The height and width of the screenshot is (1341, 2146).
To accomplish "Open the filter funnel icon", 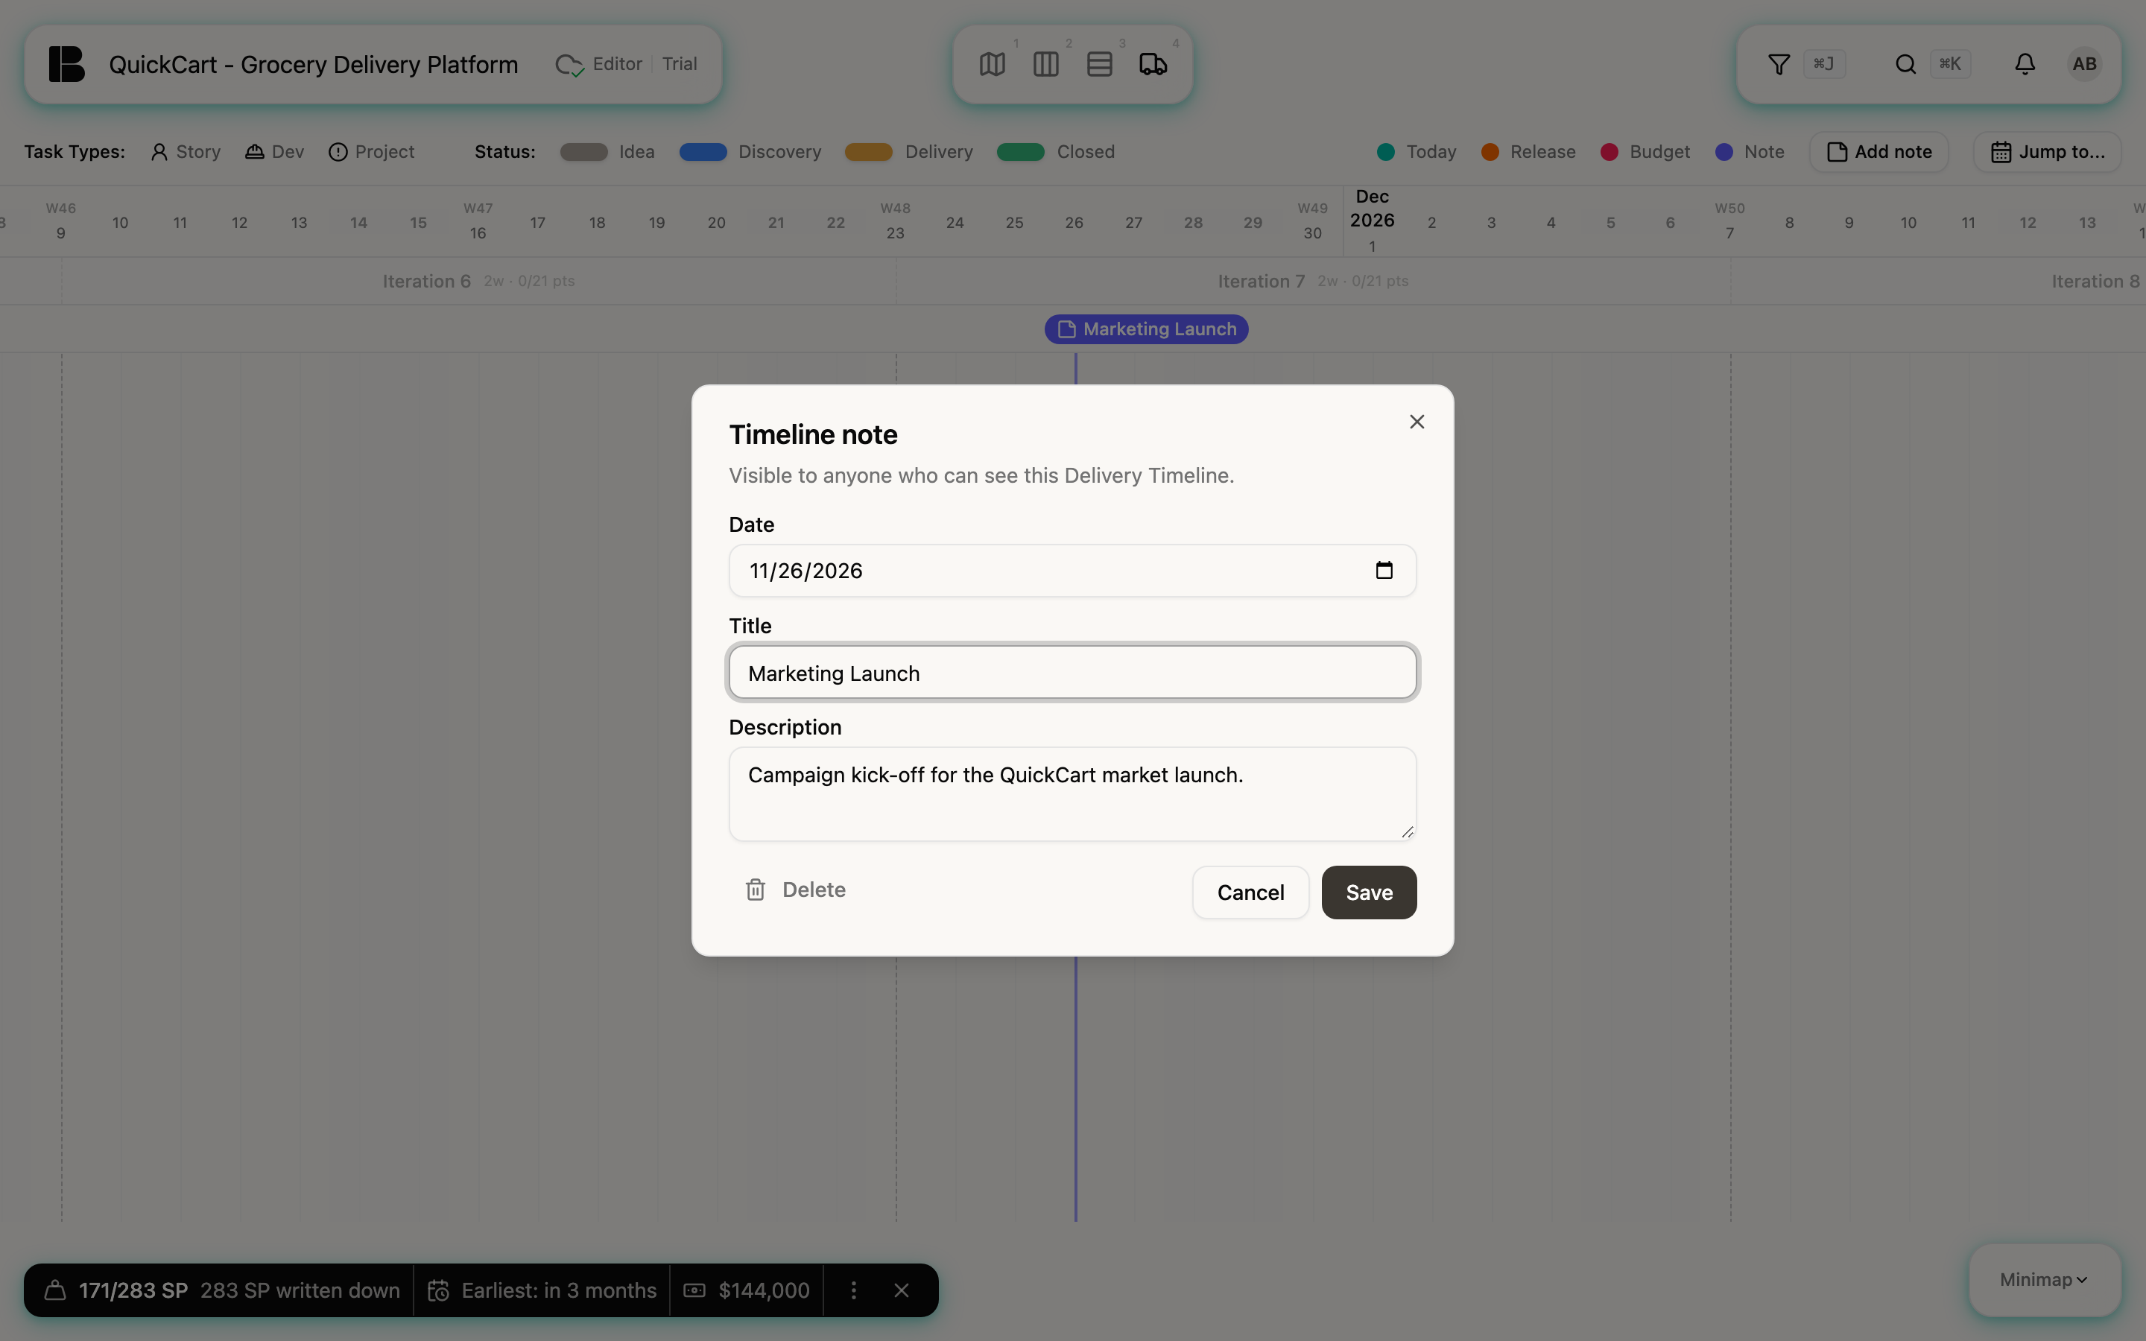I will click(1778, 64).
